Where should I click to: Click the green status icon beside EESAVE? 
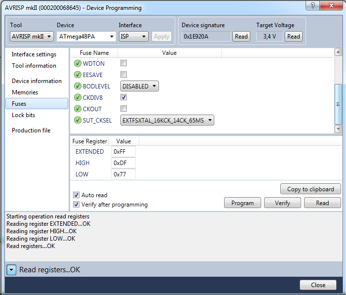77,75
